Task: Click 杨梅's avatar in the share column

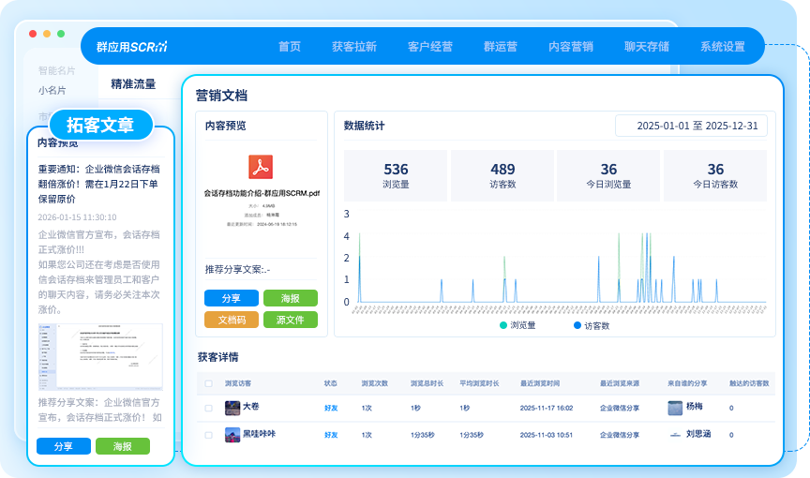Action: coord(675,408)
